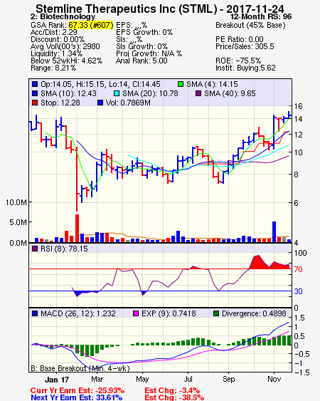
Task: Click the 'Mar' x-axis label
Action: coord(97,379)
